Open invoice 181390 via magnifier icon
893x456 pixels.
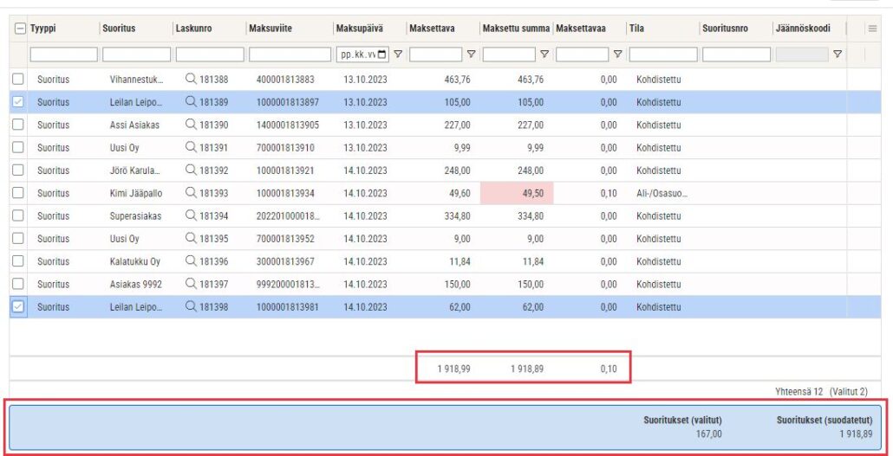(x=191, y=125)
